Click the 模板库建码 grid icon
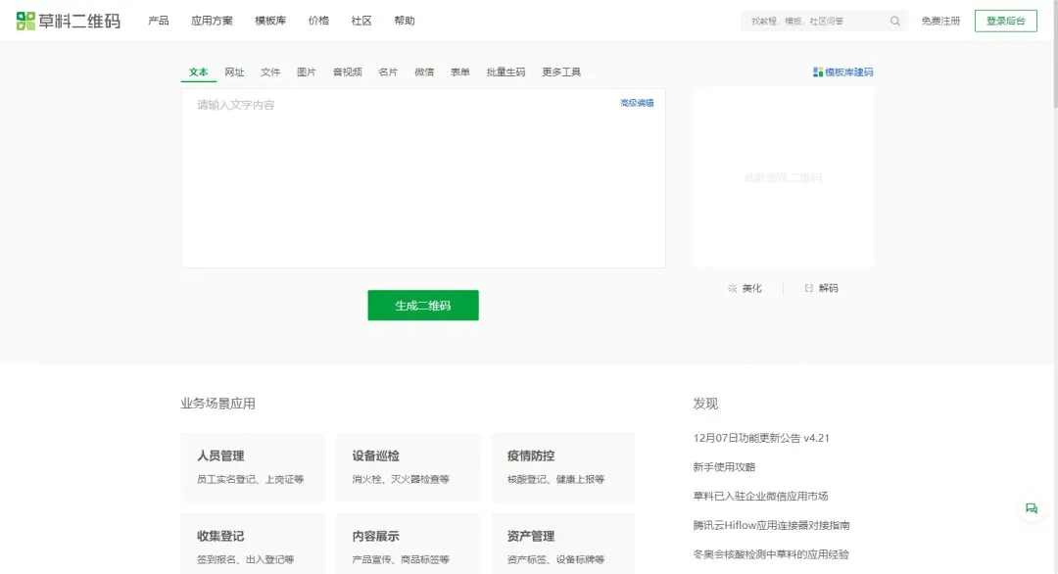This screenshot has width=1058, height=574. (818, 72)
